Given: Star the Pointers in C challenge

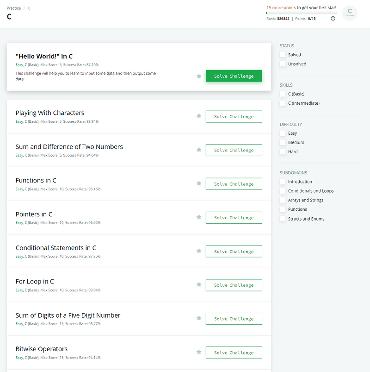Looking at the screenshot, I should point(199,217).
